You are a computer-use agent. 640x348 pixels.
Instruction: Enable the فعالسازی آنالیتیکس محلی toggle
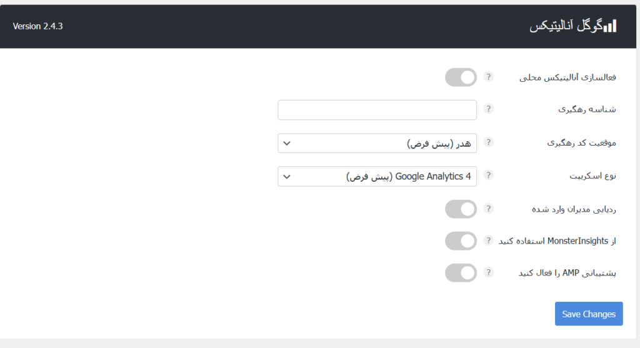[461, 77]
